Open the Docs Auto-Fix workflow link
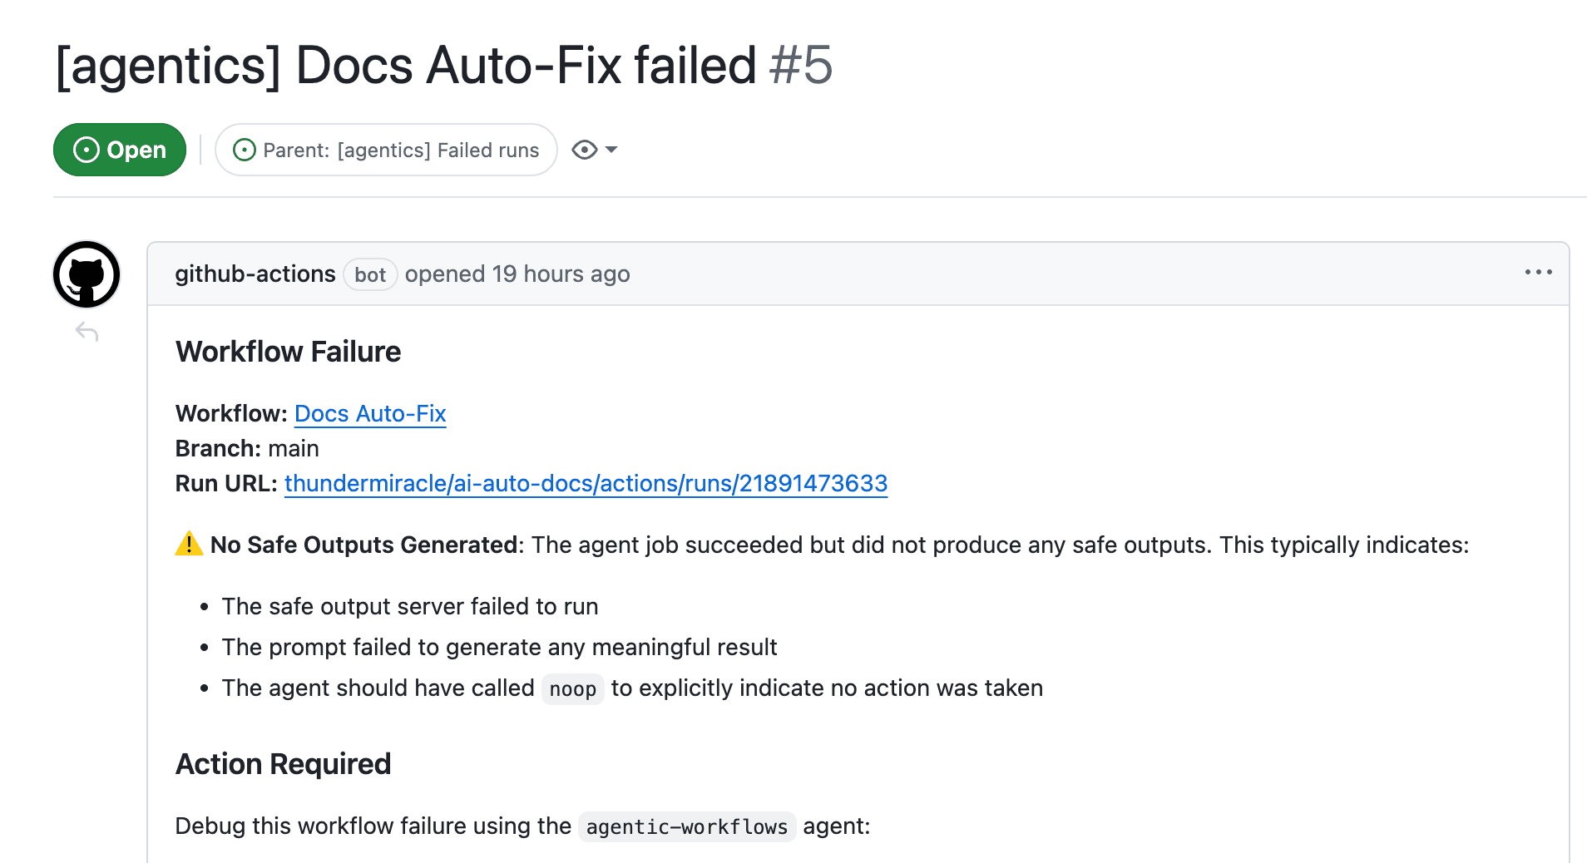 (370, 414)
